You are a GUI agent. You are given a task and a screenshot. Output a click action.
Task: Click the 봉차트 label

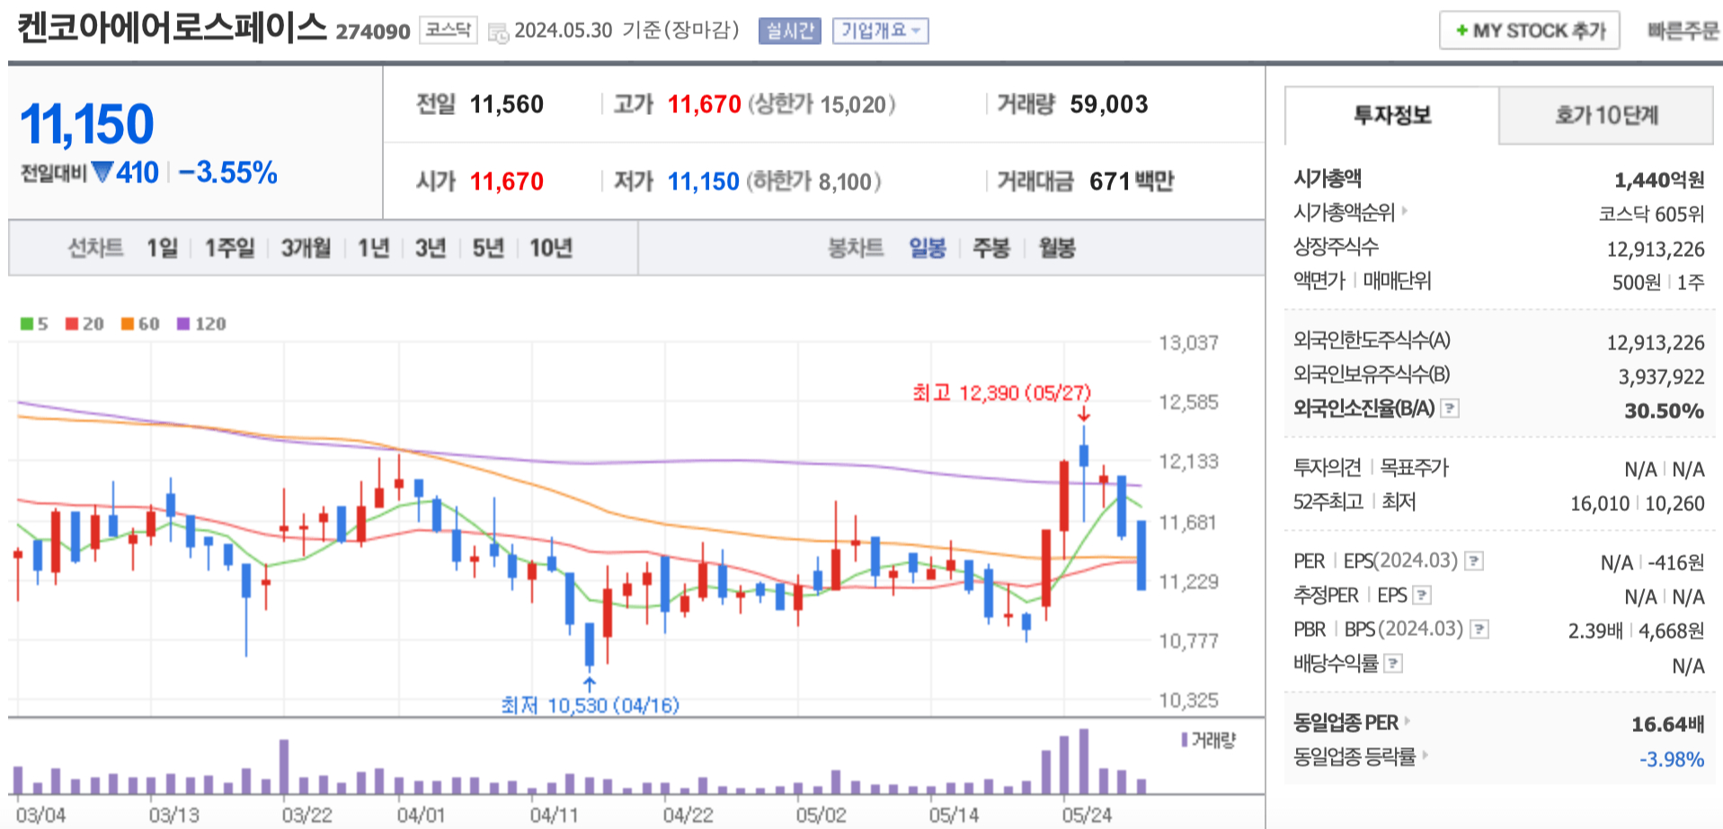(856, 248)
